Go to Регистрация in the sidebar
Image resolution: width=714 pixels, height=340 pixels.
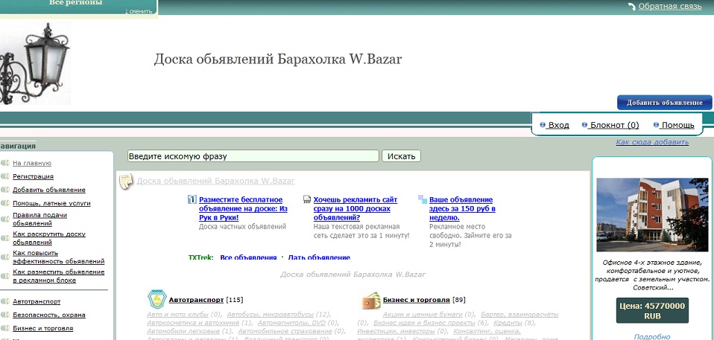(33, 176)
